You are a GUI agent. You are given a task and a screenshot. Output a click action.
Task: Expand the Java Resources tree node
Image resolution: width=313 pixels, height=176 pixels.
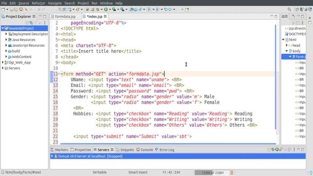click(6, 40)
